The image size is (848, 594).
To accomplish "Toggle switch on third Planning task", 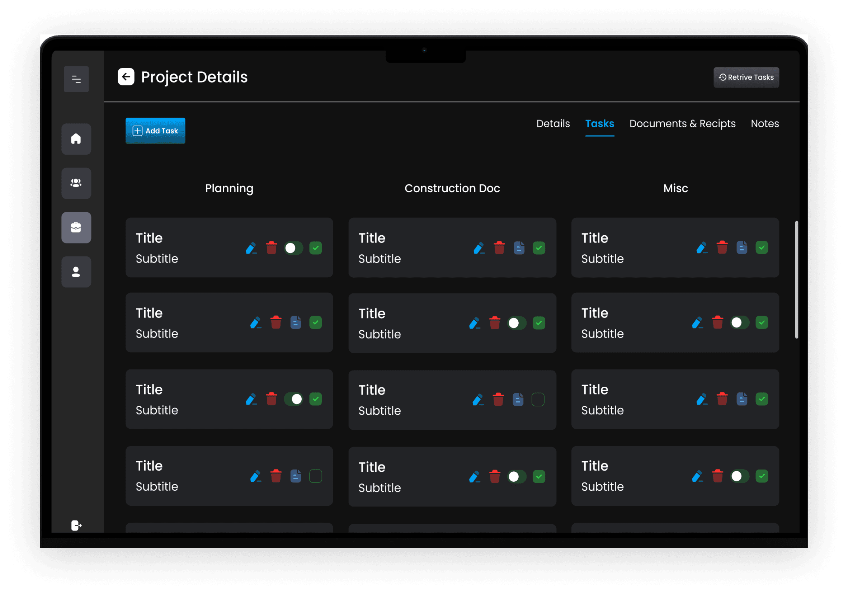I will click(293, 399).
